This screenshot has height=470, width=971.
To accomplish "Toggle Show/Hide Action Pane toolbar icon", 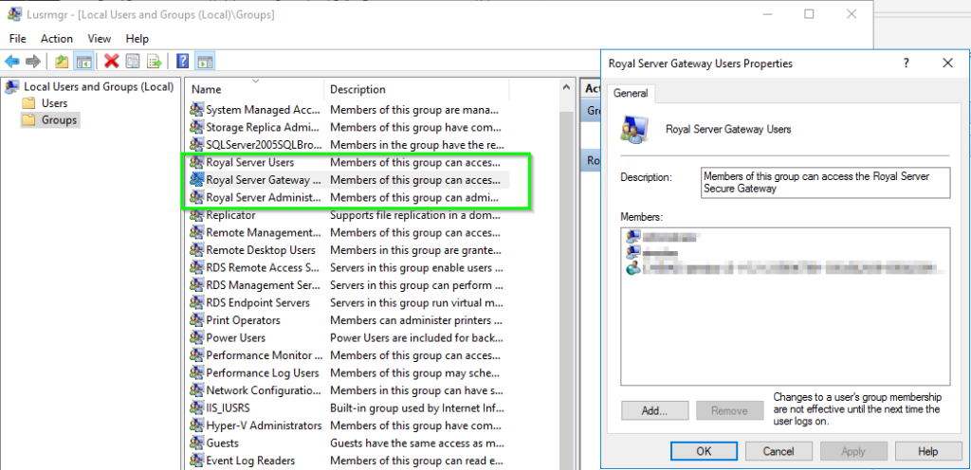I will (205, 62).
